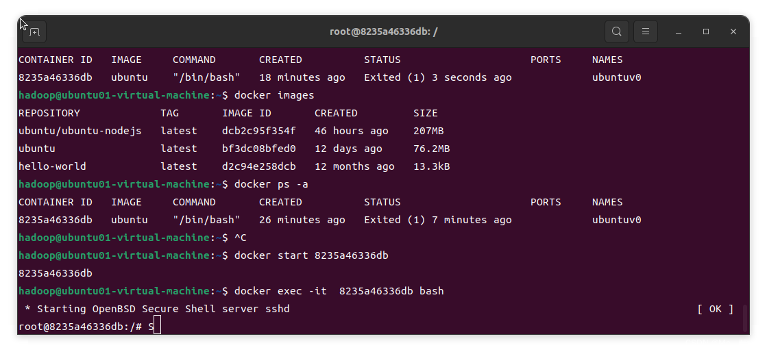Maximize the terminal window
Image resolution: width=767 pixels, height=354 pixels.
(x=706, y=31)
